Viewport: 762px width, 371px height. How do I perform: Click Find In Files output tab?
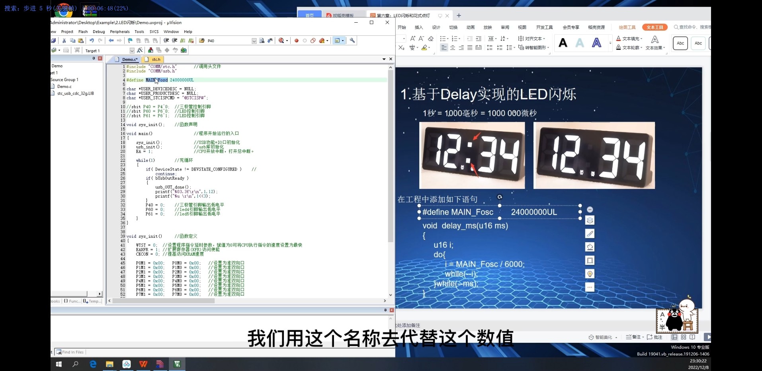pos(70,352)
